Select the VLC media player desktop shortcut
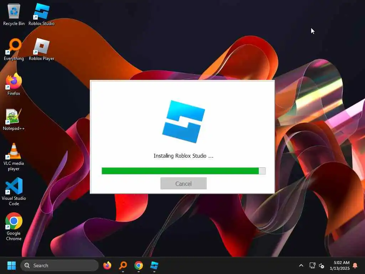 tap(14, 157)
